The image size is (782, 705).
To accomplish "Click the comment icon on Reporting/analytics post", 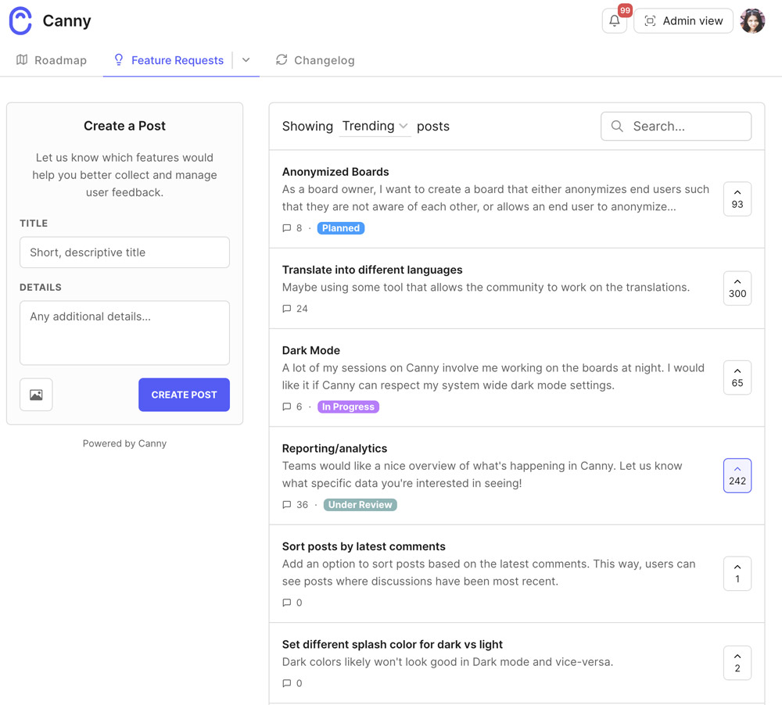I will [286, 505].
